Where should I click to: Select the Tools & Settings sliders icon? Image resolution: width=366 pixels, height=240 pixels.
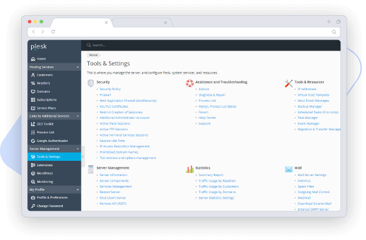coord(33,157)
